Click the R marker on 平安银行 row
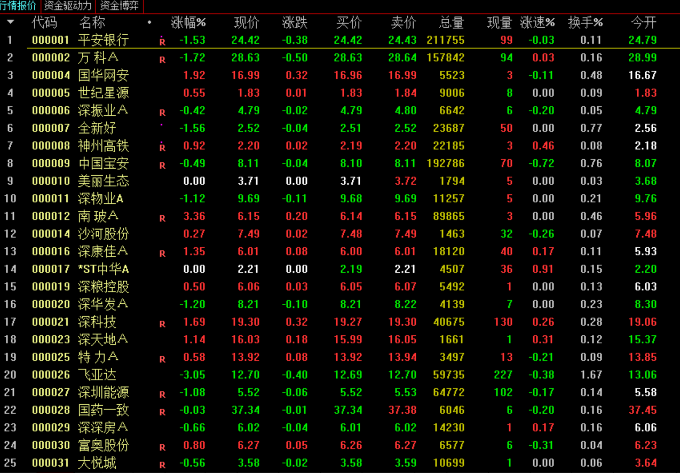The height and width of the screenshot is (473, 680). pos(162,42)
